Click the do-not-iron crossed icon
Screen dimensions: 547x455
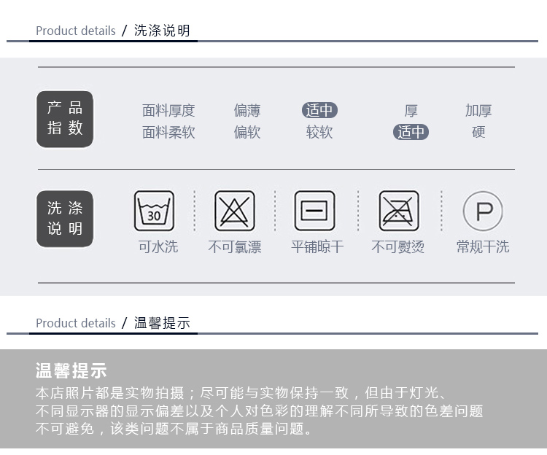[399, 211]
